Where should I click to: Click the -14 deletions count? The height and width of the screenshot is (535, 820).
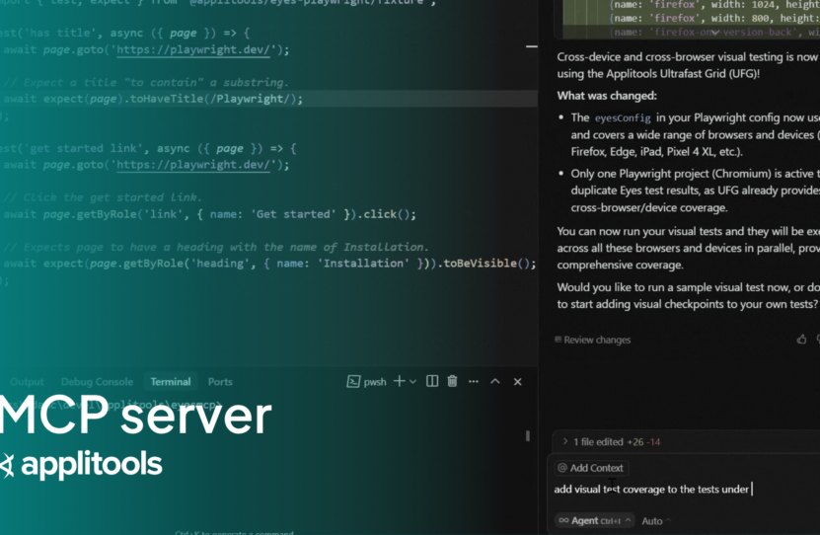click(653, 442)
